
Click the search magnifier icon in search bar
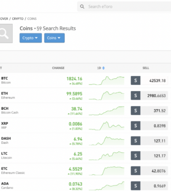coord(82,7)
